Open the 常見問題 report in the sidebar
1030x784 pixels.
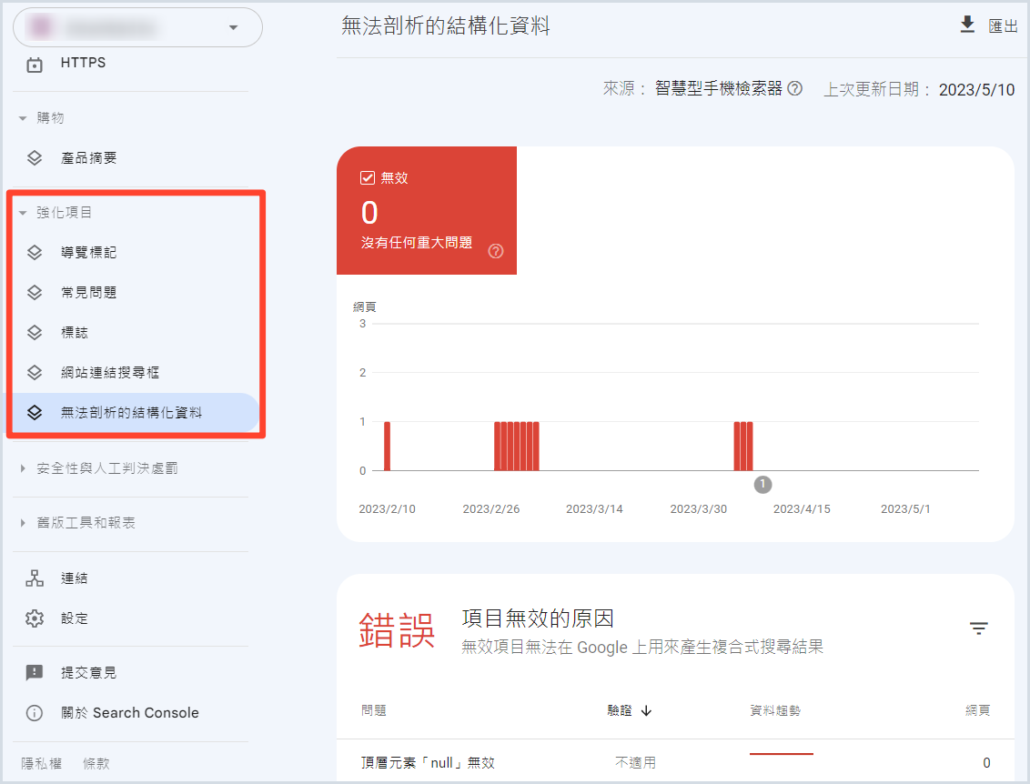(x=88, y=293)
